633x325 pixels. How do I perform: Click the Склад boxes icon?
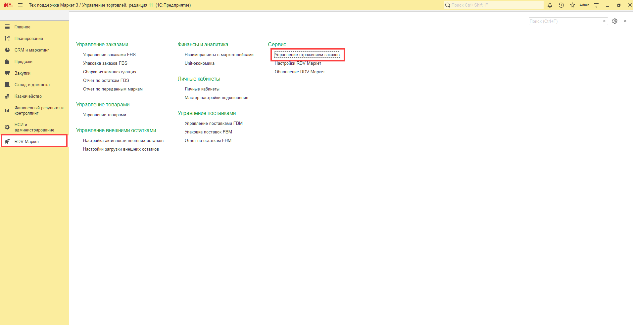coord(7,85)
